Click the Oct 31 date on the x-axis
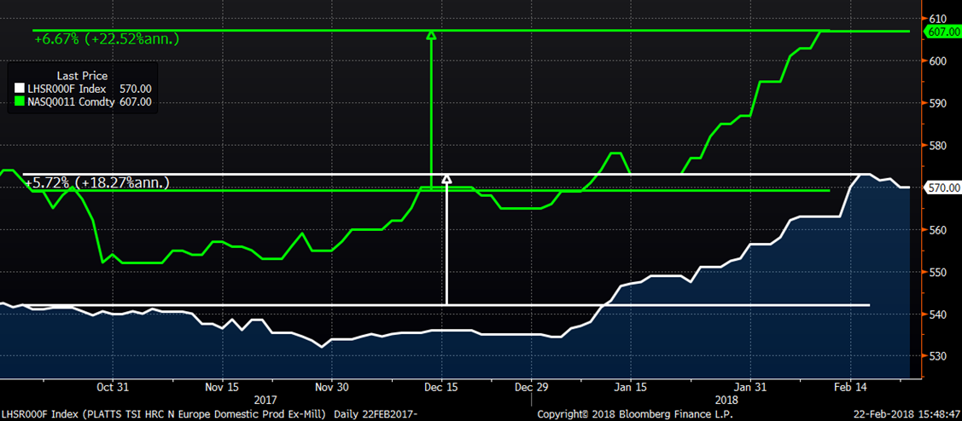962x421 pixels. 113,386
